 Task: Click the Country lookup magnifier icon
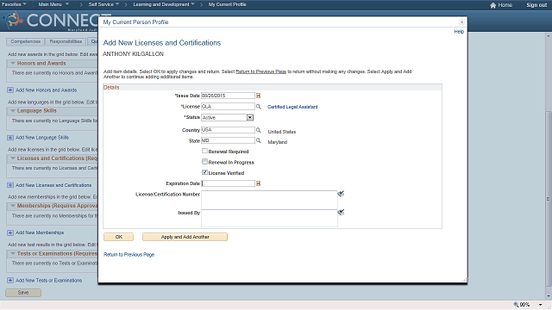click(x=259, y=130)
